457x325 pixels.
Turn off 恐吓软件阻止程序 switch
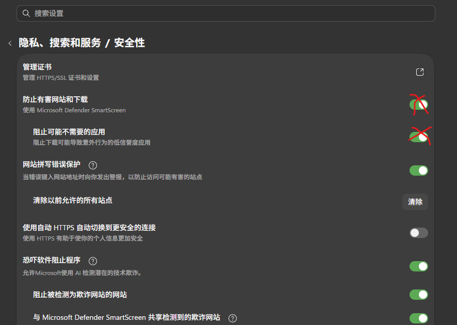coord(419,266)
